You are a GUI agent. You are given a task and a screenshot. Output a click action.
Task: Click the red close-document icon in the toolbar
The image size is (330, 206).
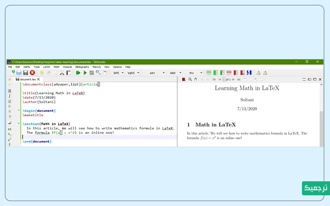coord(32,73)
